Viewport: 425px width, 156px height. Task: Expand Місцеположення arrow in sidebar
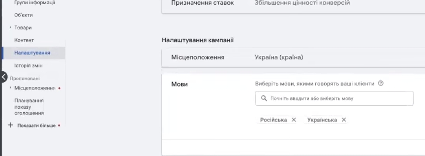coord(10,88)
